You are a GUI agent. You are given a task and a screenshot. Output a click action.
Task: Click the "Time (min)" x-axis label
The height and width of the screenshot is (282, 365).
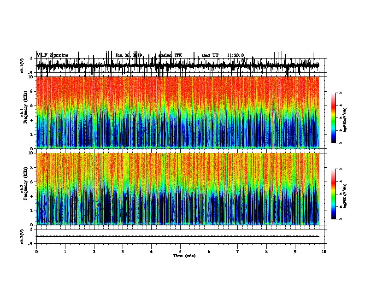click(x=184, y=256)
